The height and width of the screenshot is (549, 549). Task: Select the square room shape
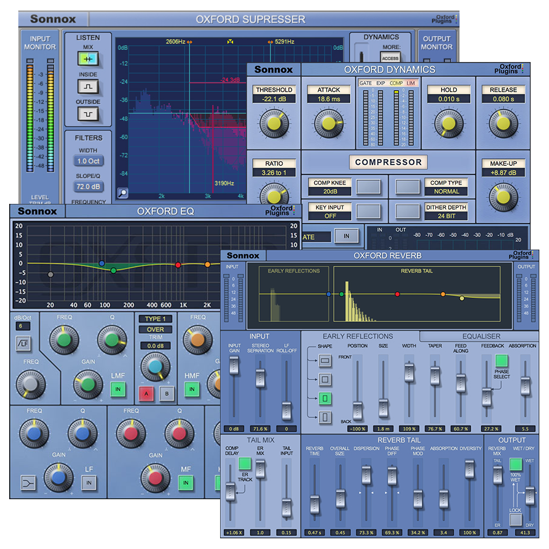[x=325, y=379]
